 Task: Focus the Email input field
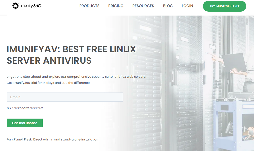(x=65, y=97)
